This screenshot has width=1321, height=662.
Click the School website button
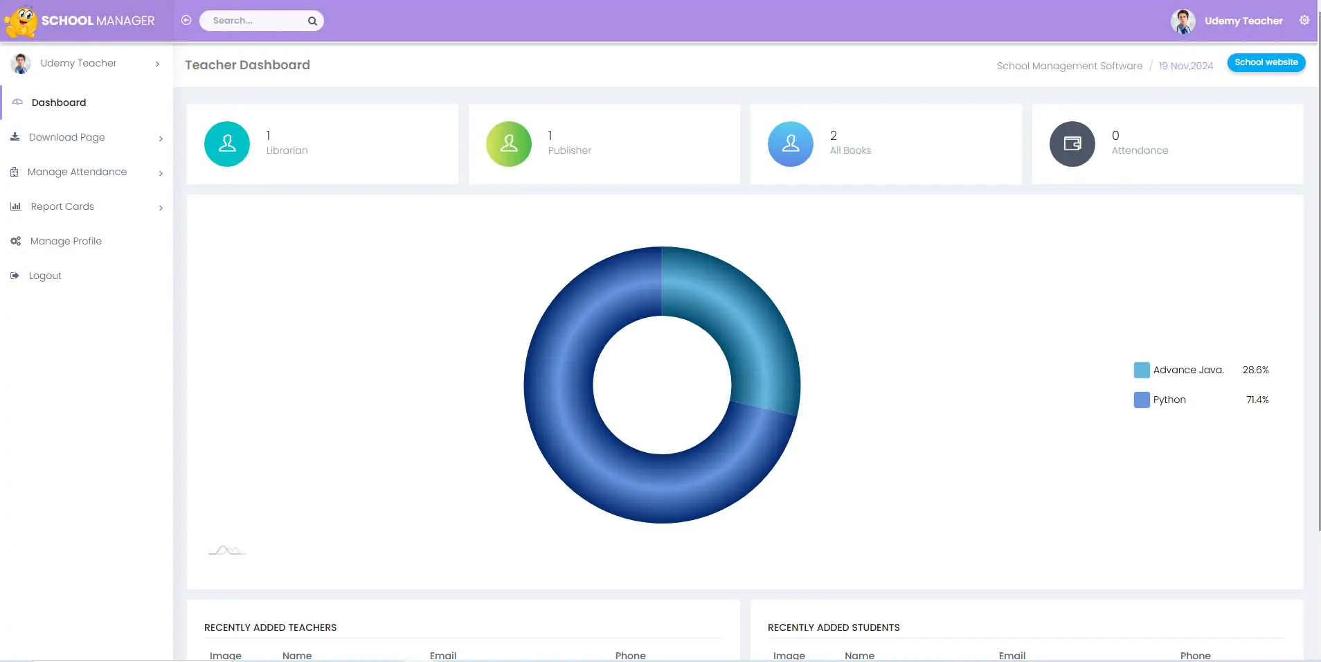click(1266, 62)
